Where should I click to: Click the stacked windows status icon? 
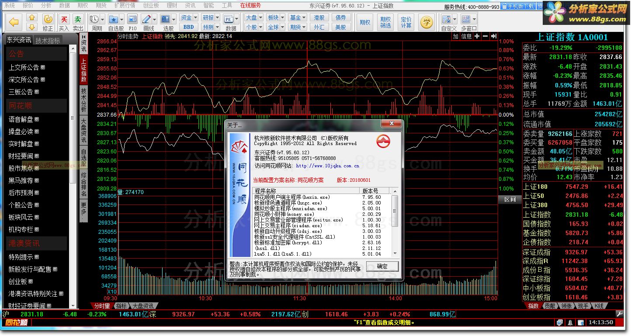(x=560, y=322)
